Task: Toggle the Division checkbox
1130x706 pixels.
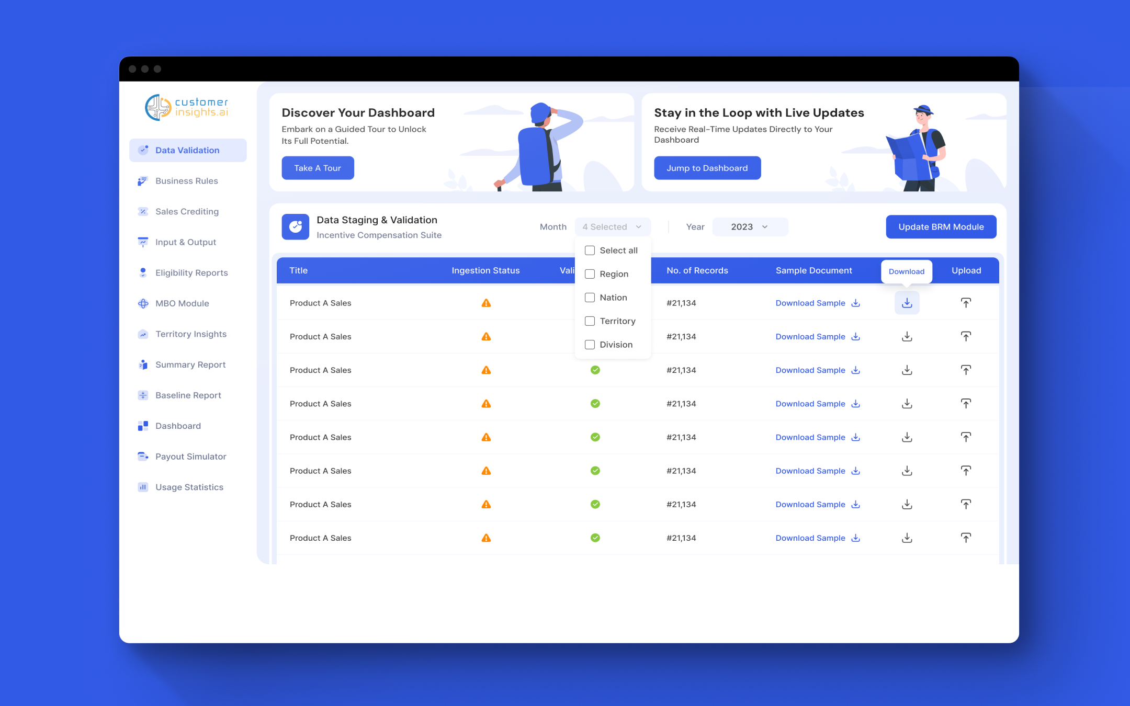Action: [590, 345]
